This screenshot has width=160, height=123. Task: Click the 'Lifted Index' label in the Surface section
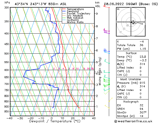tap(125, 68)
